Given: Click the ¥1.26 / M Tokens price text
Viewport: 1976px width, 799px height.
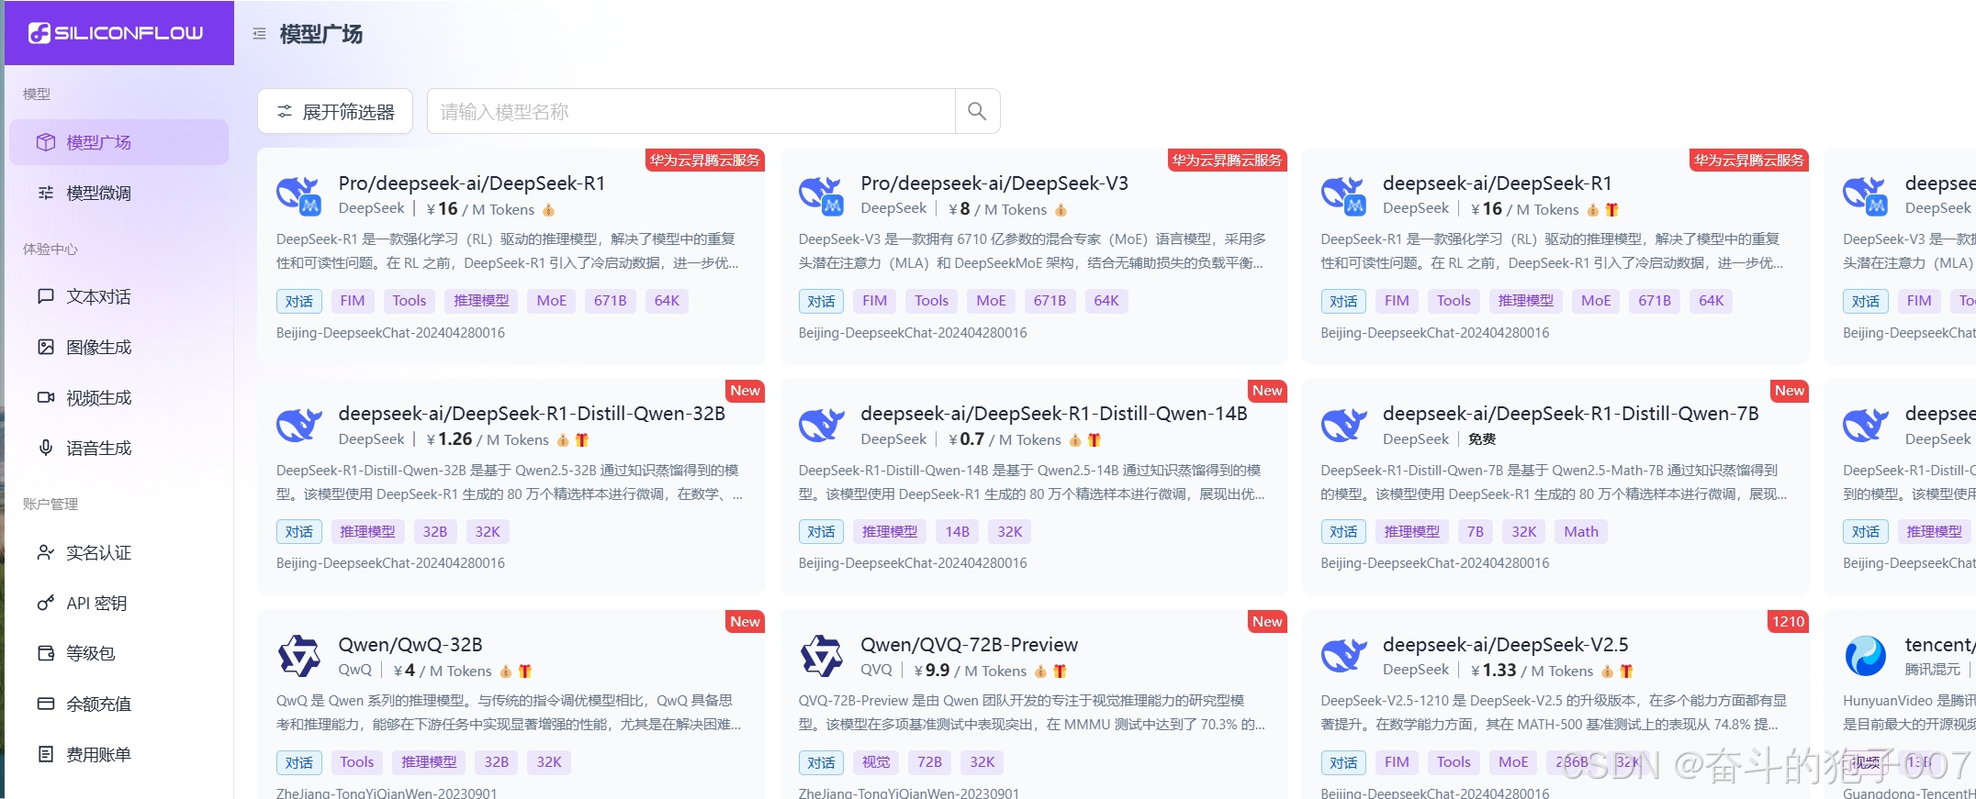Looking at the screenshot, I should pyautogui.click(x=488, y=440).
